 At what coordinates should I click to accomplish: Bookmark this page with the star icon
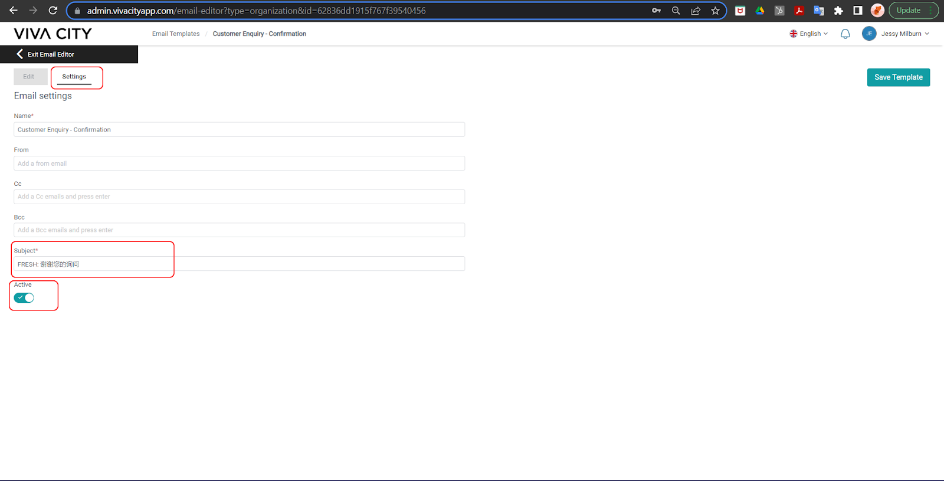[x=716, y=11]
